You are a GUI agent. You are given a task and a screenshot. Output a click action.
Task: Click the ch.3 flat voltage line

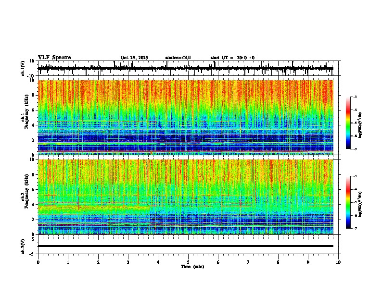(185, 246)
